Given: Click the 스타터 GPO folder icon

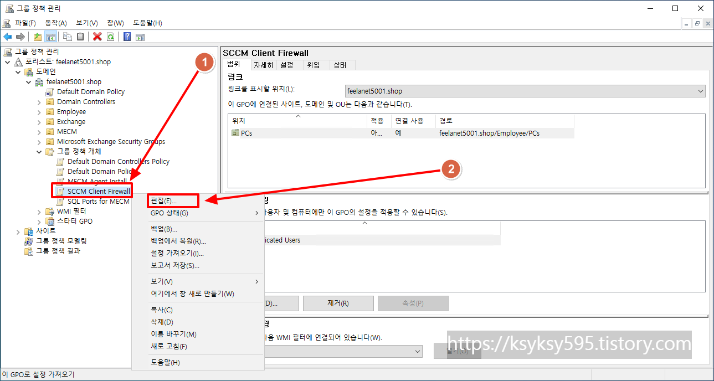Looking at the screenshot, I should [51, 222].
